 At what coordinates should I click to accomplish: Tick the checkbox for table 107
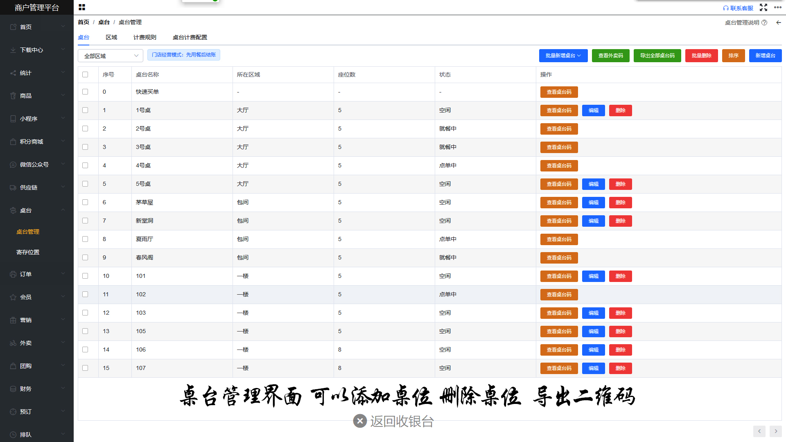click(85, 368)
